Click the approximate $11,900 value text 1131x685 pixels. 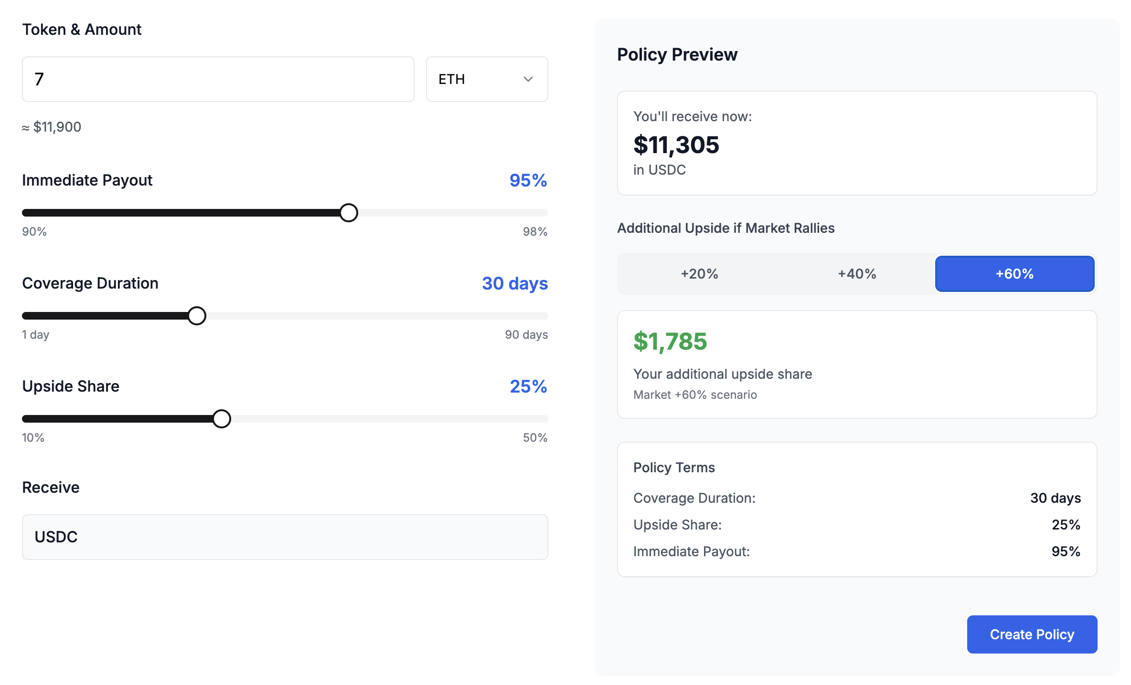coord(52,126)
